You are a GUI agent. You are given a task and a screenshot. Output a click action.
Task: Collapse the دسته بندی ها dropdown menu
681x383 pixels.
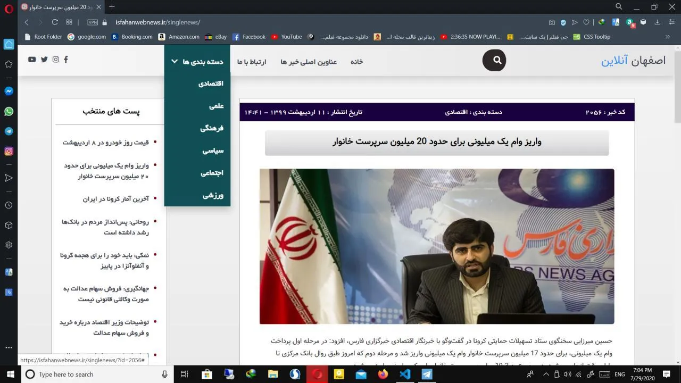[x=197, y=62]
